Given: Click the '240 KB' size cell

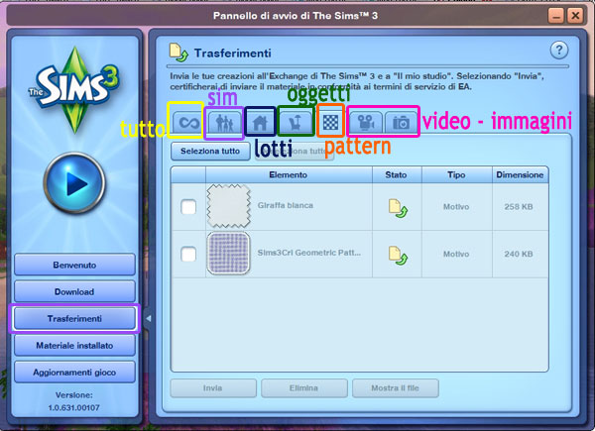Looking at the screenshot, I should tap(519, 254).
